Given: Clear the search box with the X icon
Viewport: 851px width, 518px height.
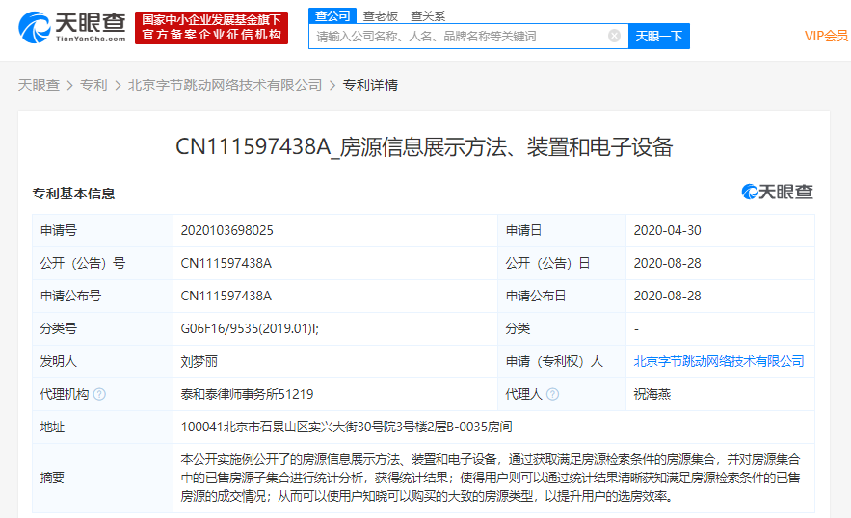Looking at the screenshot, I should 614,36.
